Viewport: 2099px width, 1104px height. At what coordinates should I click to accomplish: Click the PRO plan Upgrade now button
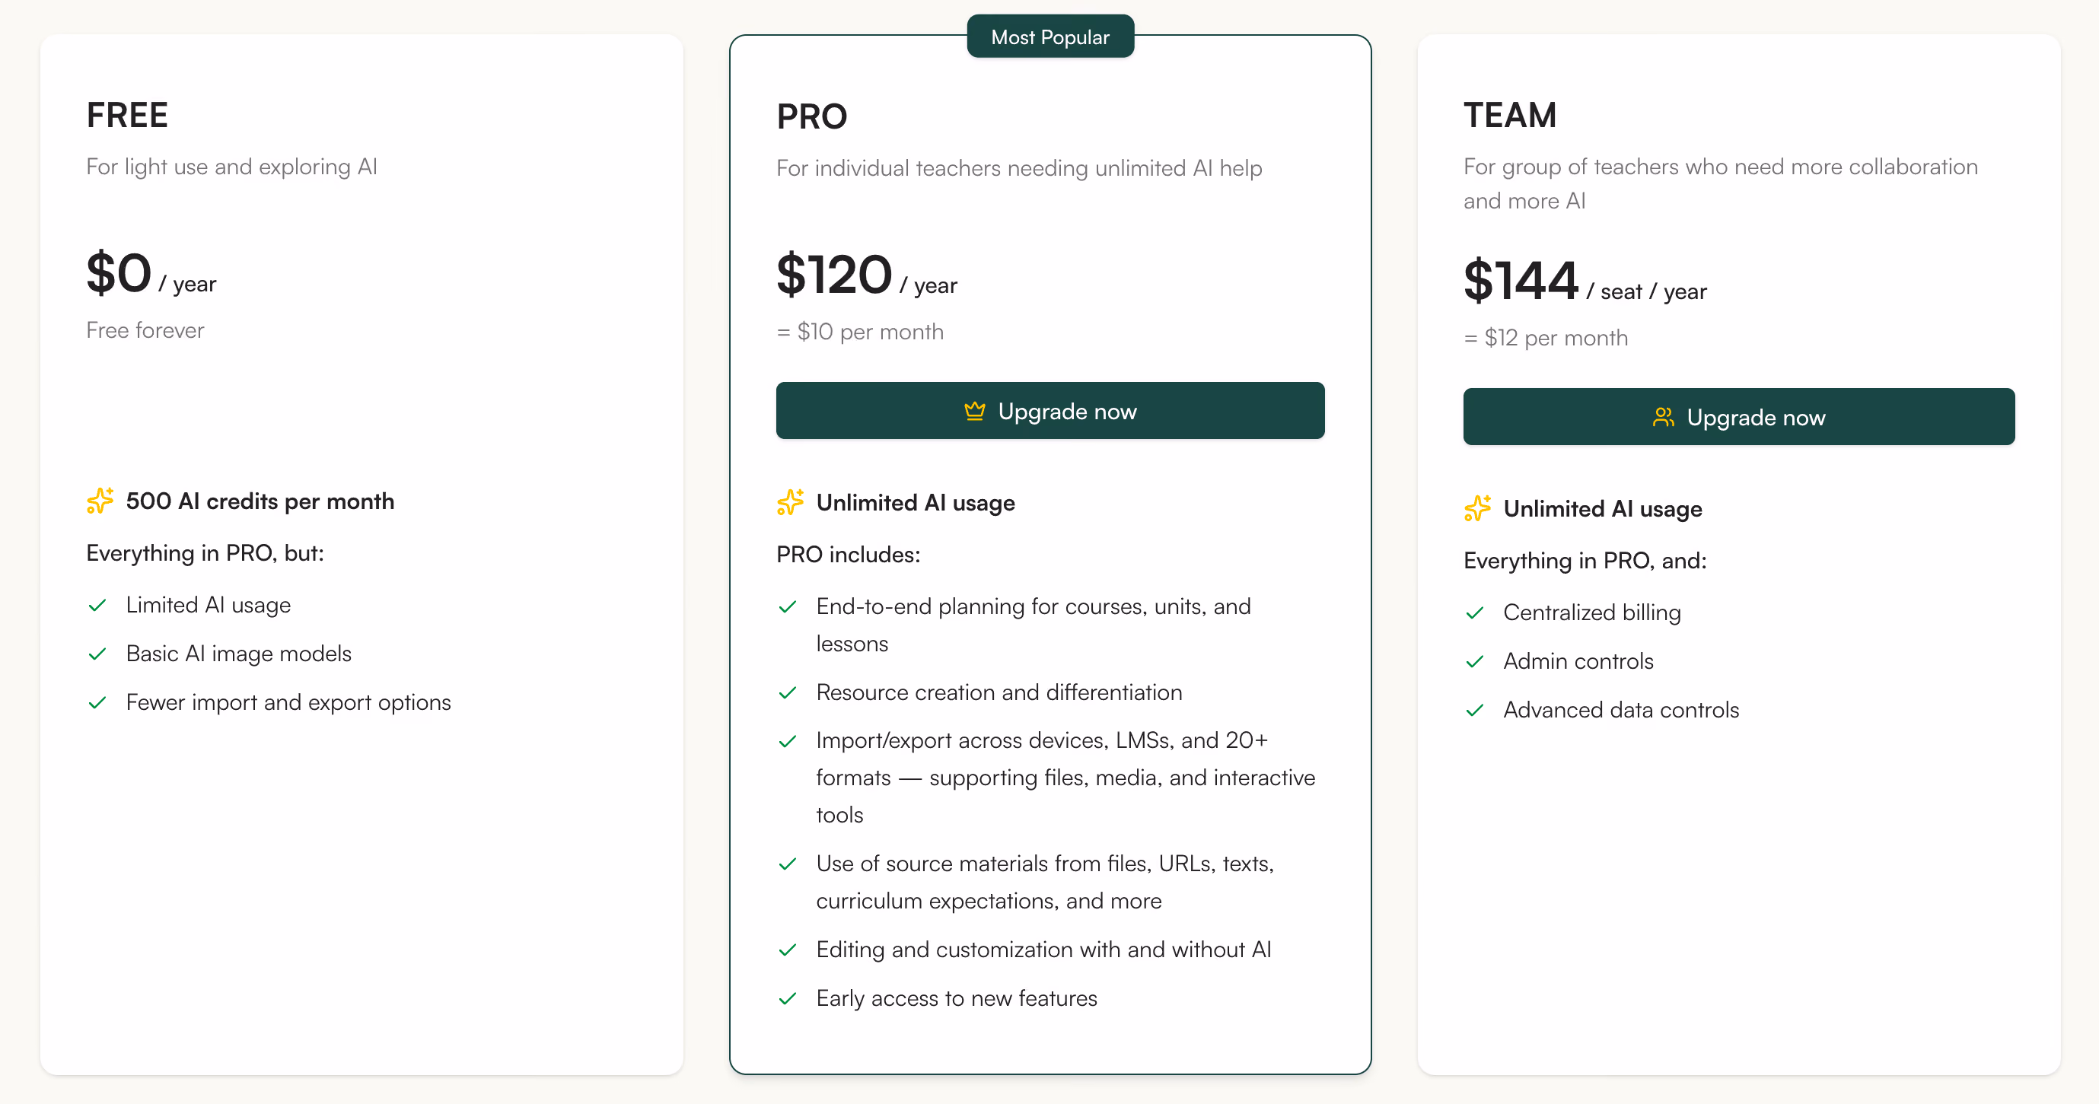pyautogui.click(x=1049, y=411)
